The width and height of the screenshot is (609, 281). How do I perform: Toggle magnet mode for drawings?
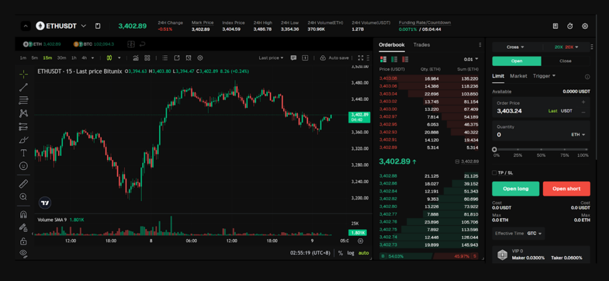23,214
